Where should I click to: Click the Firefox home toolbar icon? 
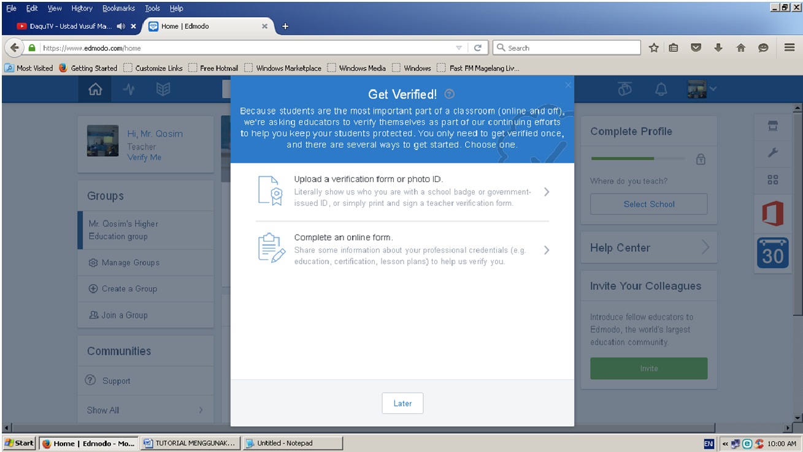pyautogui.click(x=740, y=48)
